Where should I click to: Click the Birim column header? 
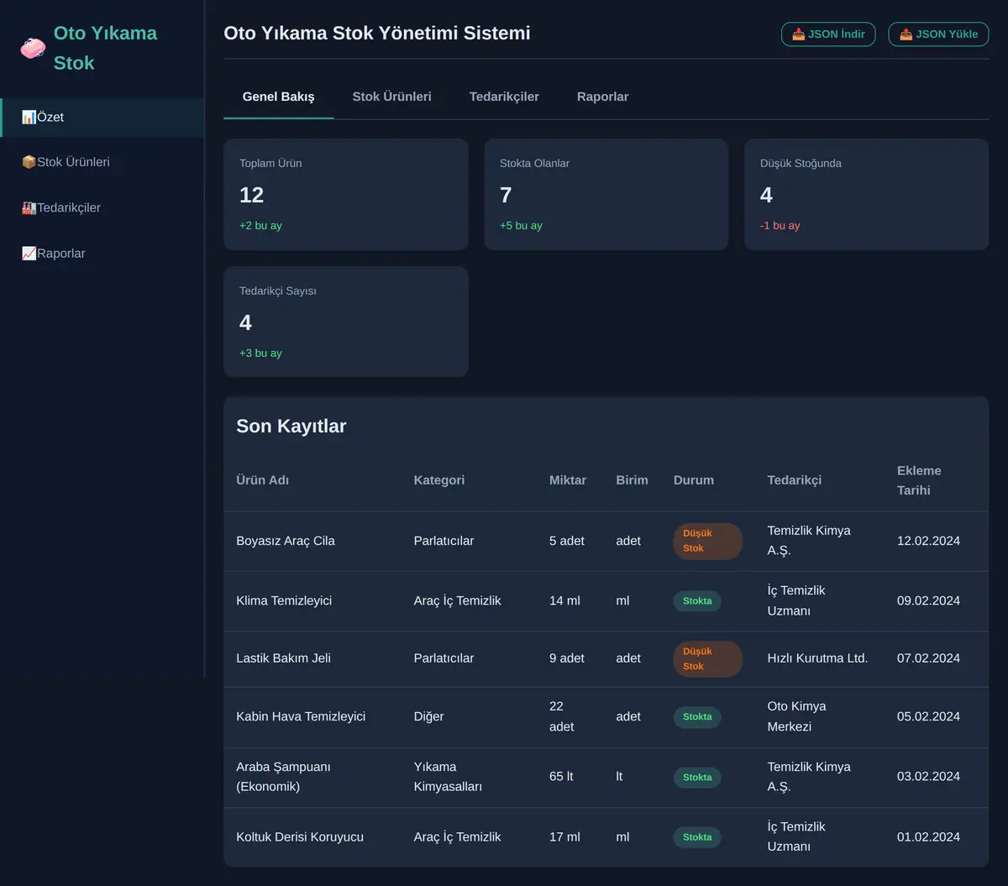tap(632, 480)
